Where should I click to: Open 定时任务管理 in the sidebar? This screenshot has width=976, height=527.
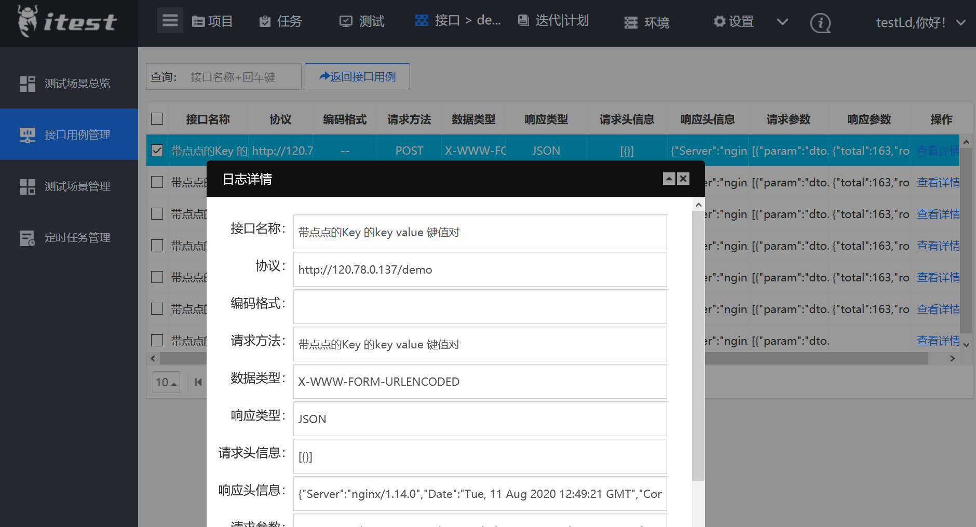(x=69, y=237)
